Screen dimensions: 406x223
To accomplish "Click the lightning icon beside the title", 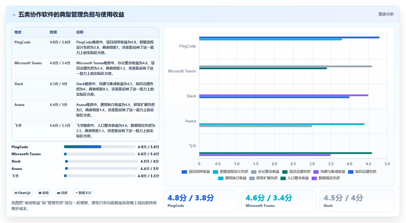I will point(14,15).
